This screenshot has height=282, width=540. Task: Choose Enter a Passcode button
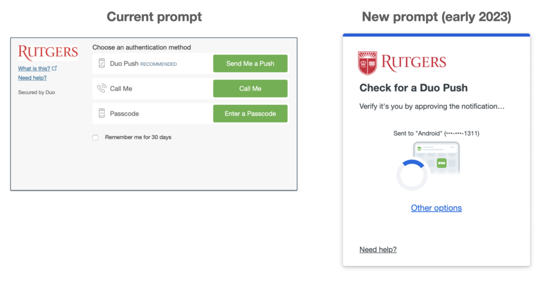click(x=250, y=114)
